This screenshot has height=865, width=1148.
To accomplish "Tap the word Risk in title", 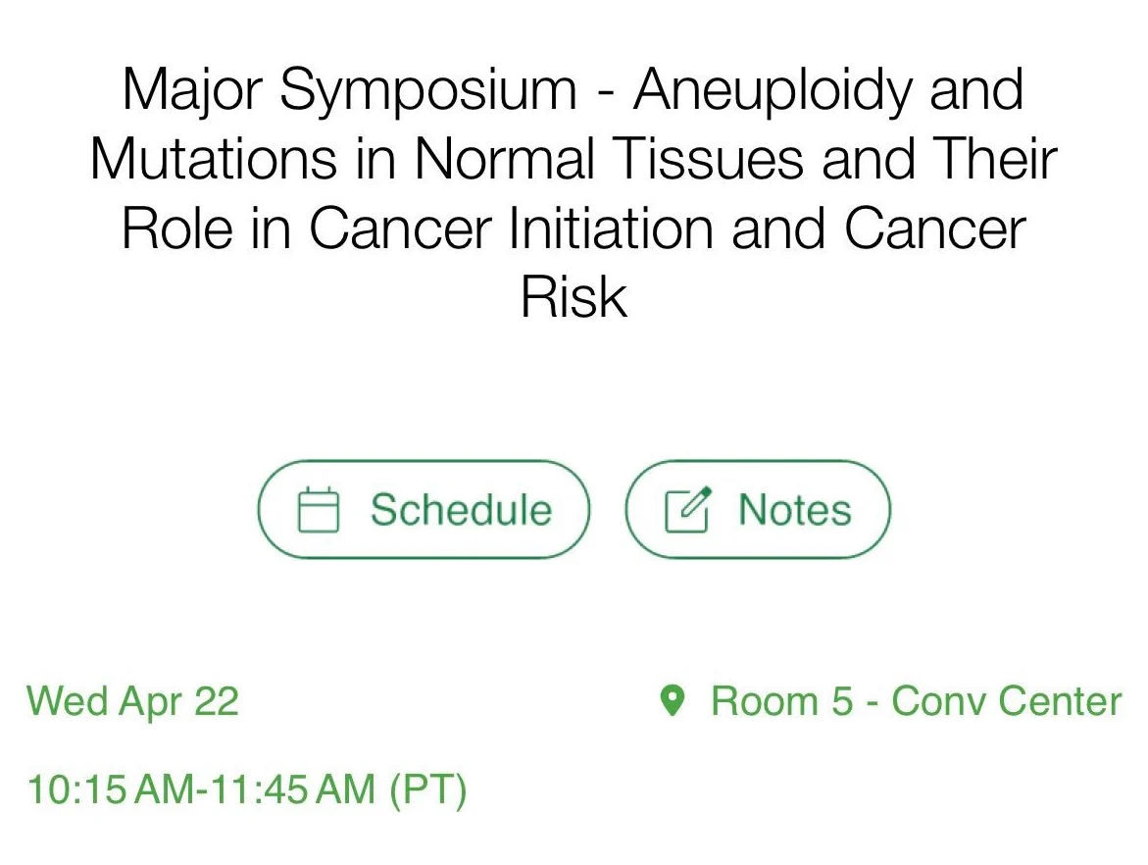I will point(574,298).
